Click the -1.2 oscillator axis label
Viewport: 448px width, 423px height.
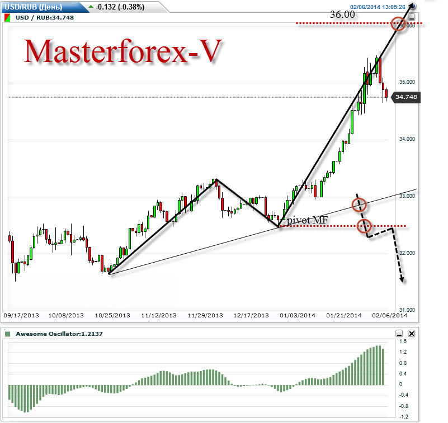coord(403,417)
